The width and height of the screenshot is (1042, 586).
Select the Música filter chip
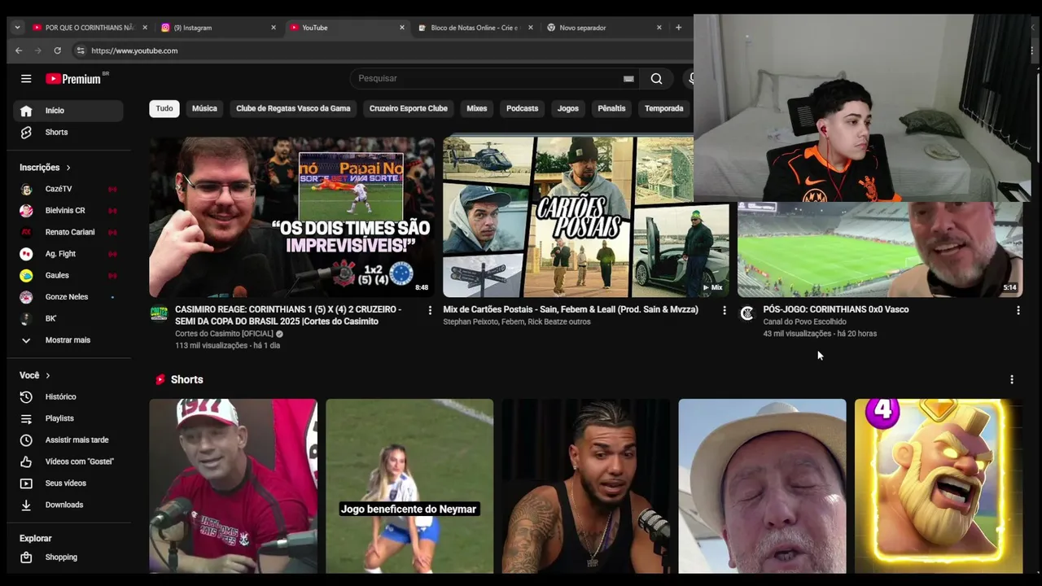(204, 108)
